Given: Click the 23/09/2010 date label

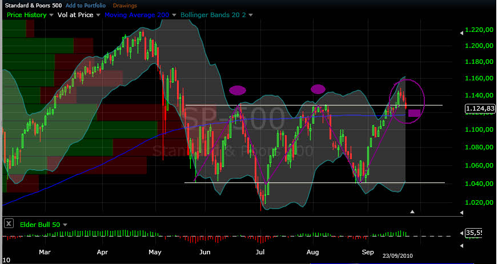Looking at the screenshot, I should [397, 255].
